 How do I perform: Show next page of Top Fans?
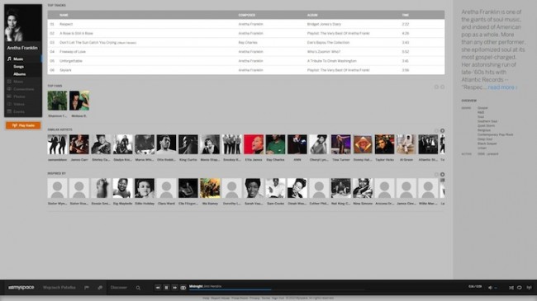[x=443, y=87]
